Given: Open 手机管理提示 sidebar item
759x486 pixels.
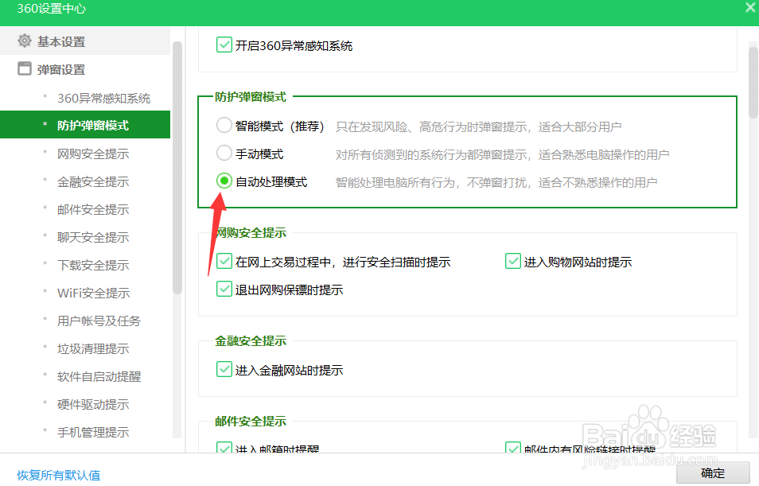Looking at the screenshot, I should (x=93, y=432).
